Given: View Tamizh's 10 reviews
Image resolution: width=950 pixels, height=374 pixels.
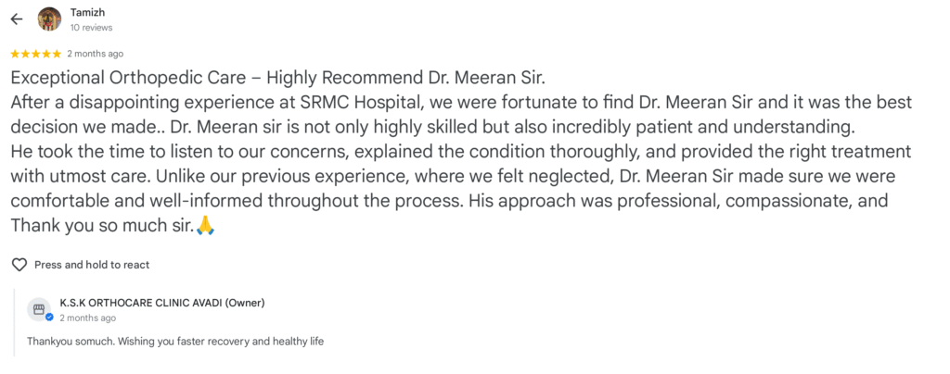Looking at the screenshot, I should (91, 27).
